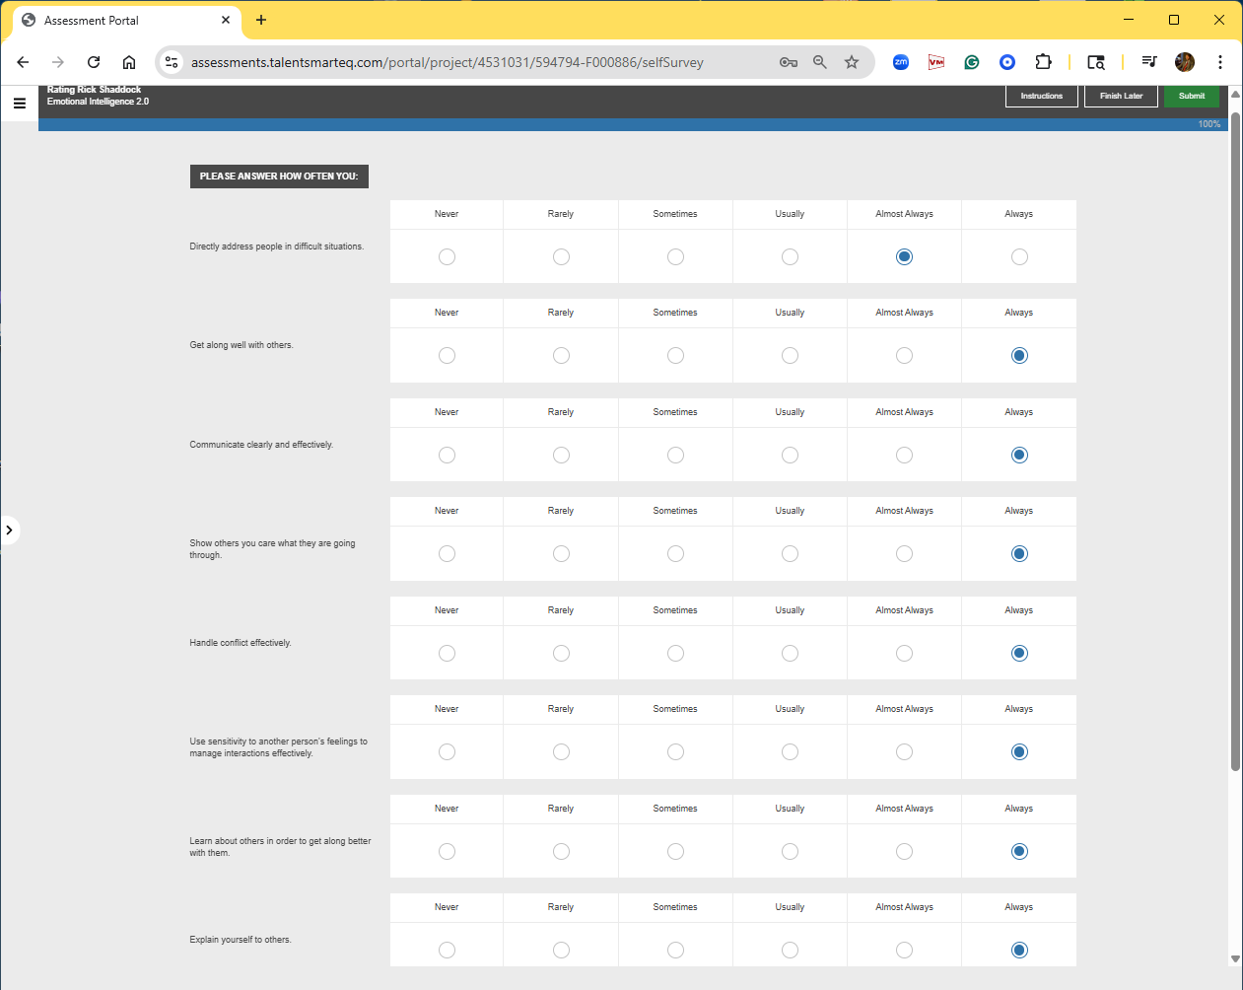
Task: Click the 'Handle conflict effectively.' question text
Action: click(241, 643)
